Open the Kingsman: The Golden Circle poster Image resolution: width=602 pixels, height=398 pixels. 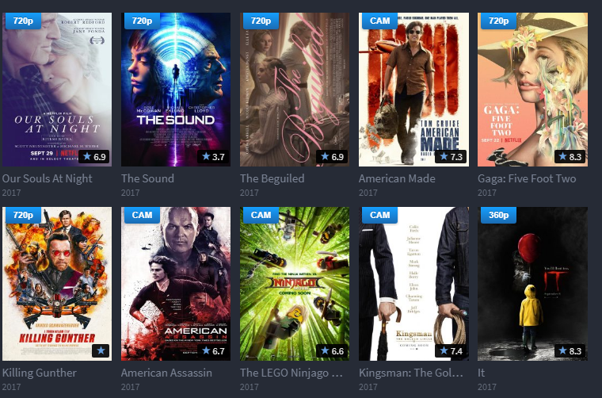tap(413, 284)
